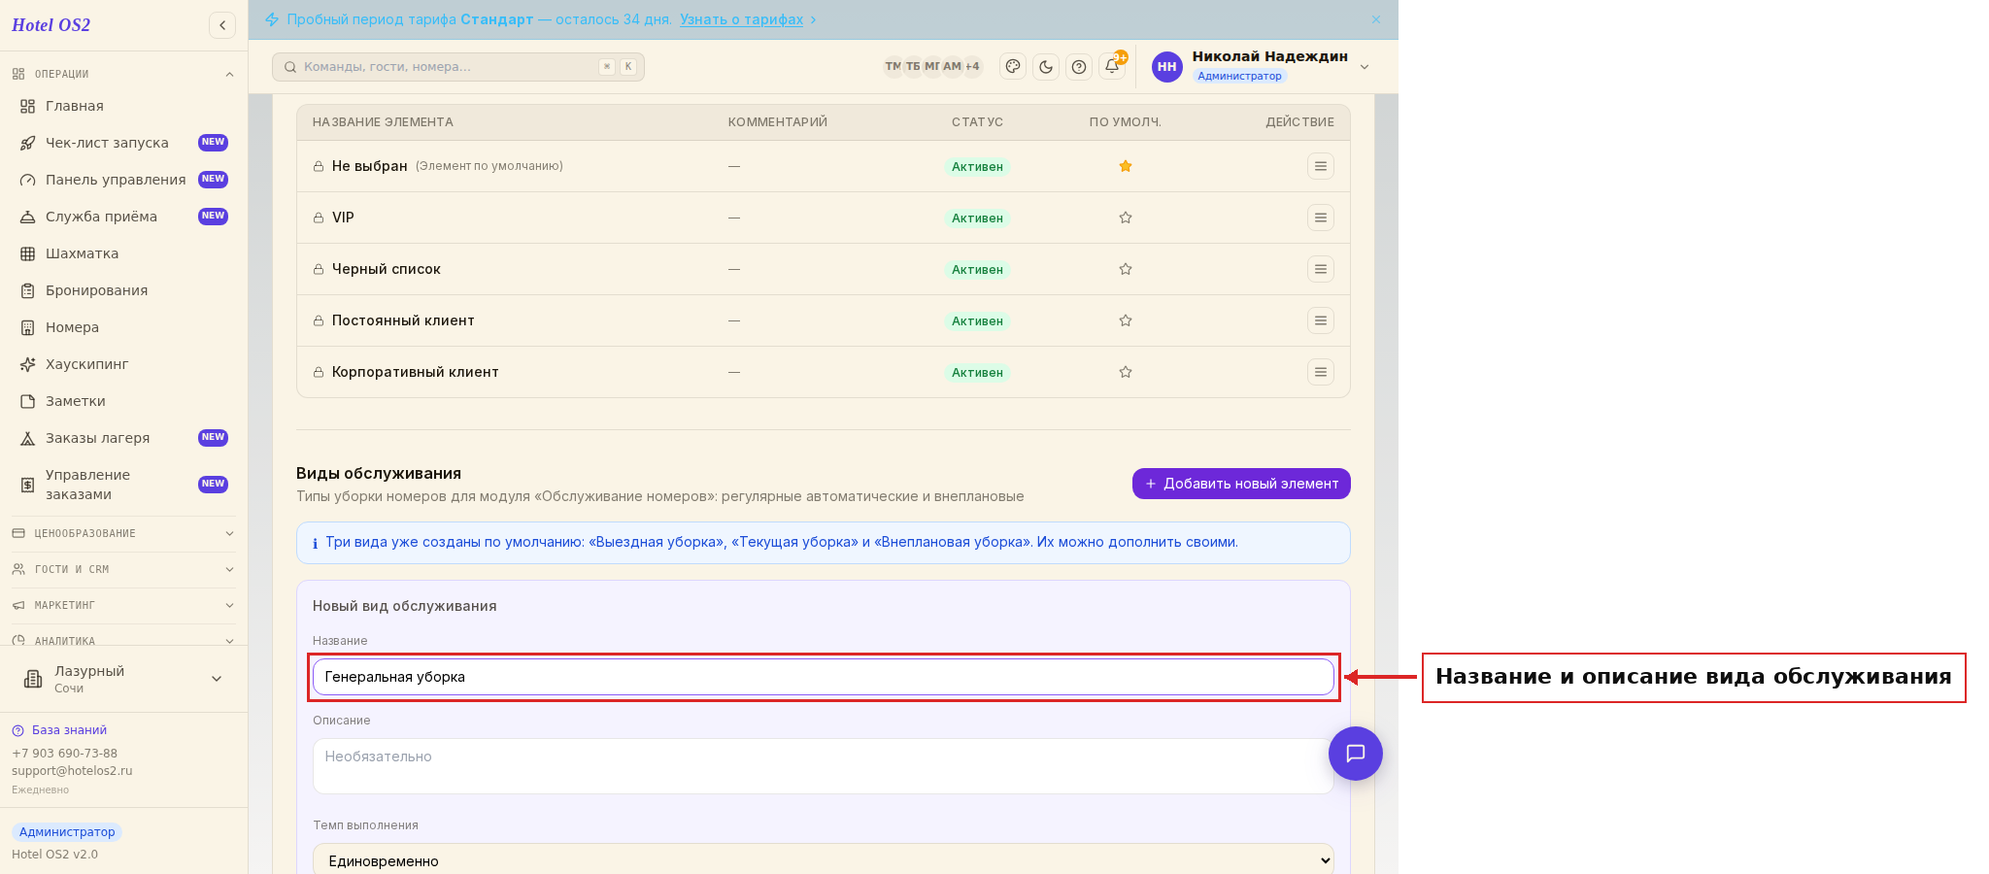Set VIP as default with star

tap(1126, 218)
